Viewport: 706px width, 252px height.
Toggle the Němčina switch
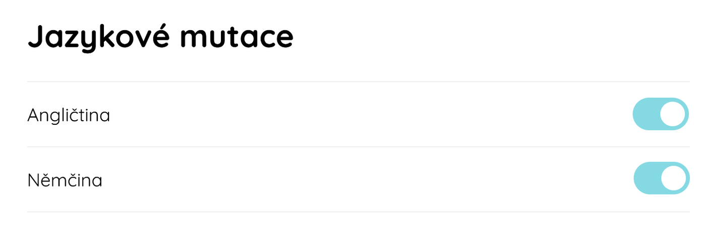coord(661,178)
